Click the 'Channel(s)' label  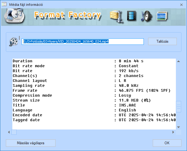coord(25,76)
